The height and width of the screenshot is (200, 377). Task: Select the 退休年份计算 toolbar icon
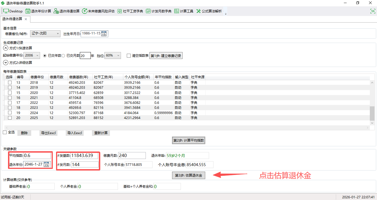pos(37,11)
